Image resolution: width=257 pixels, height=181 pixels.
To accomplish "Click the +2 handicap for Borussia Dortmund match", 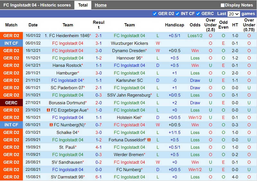I will [x=174, y=103].
